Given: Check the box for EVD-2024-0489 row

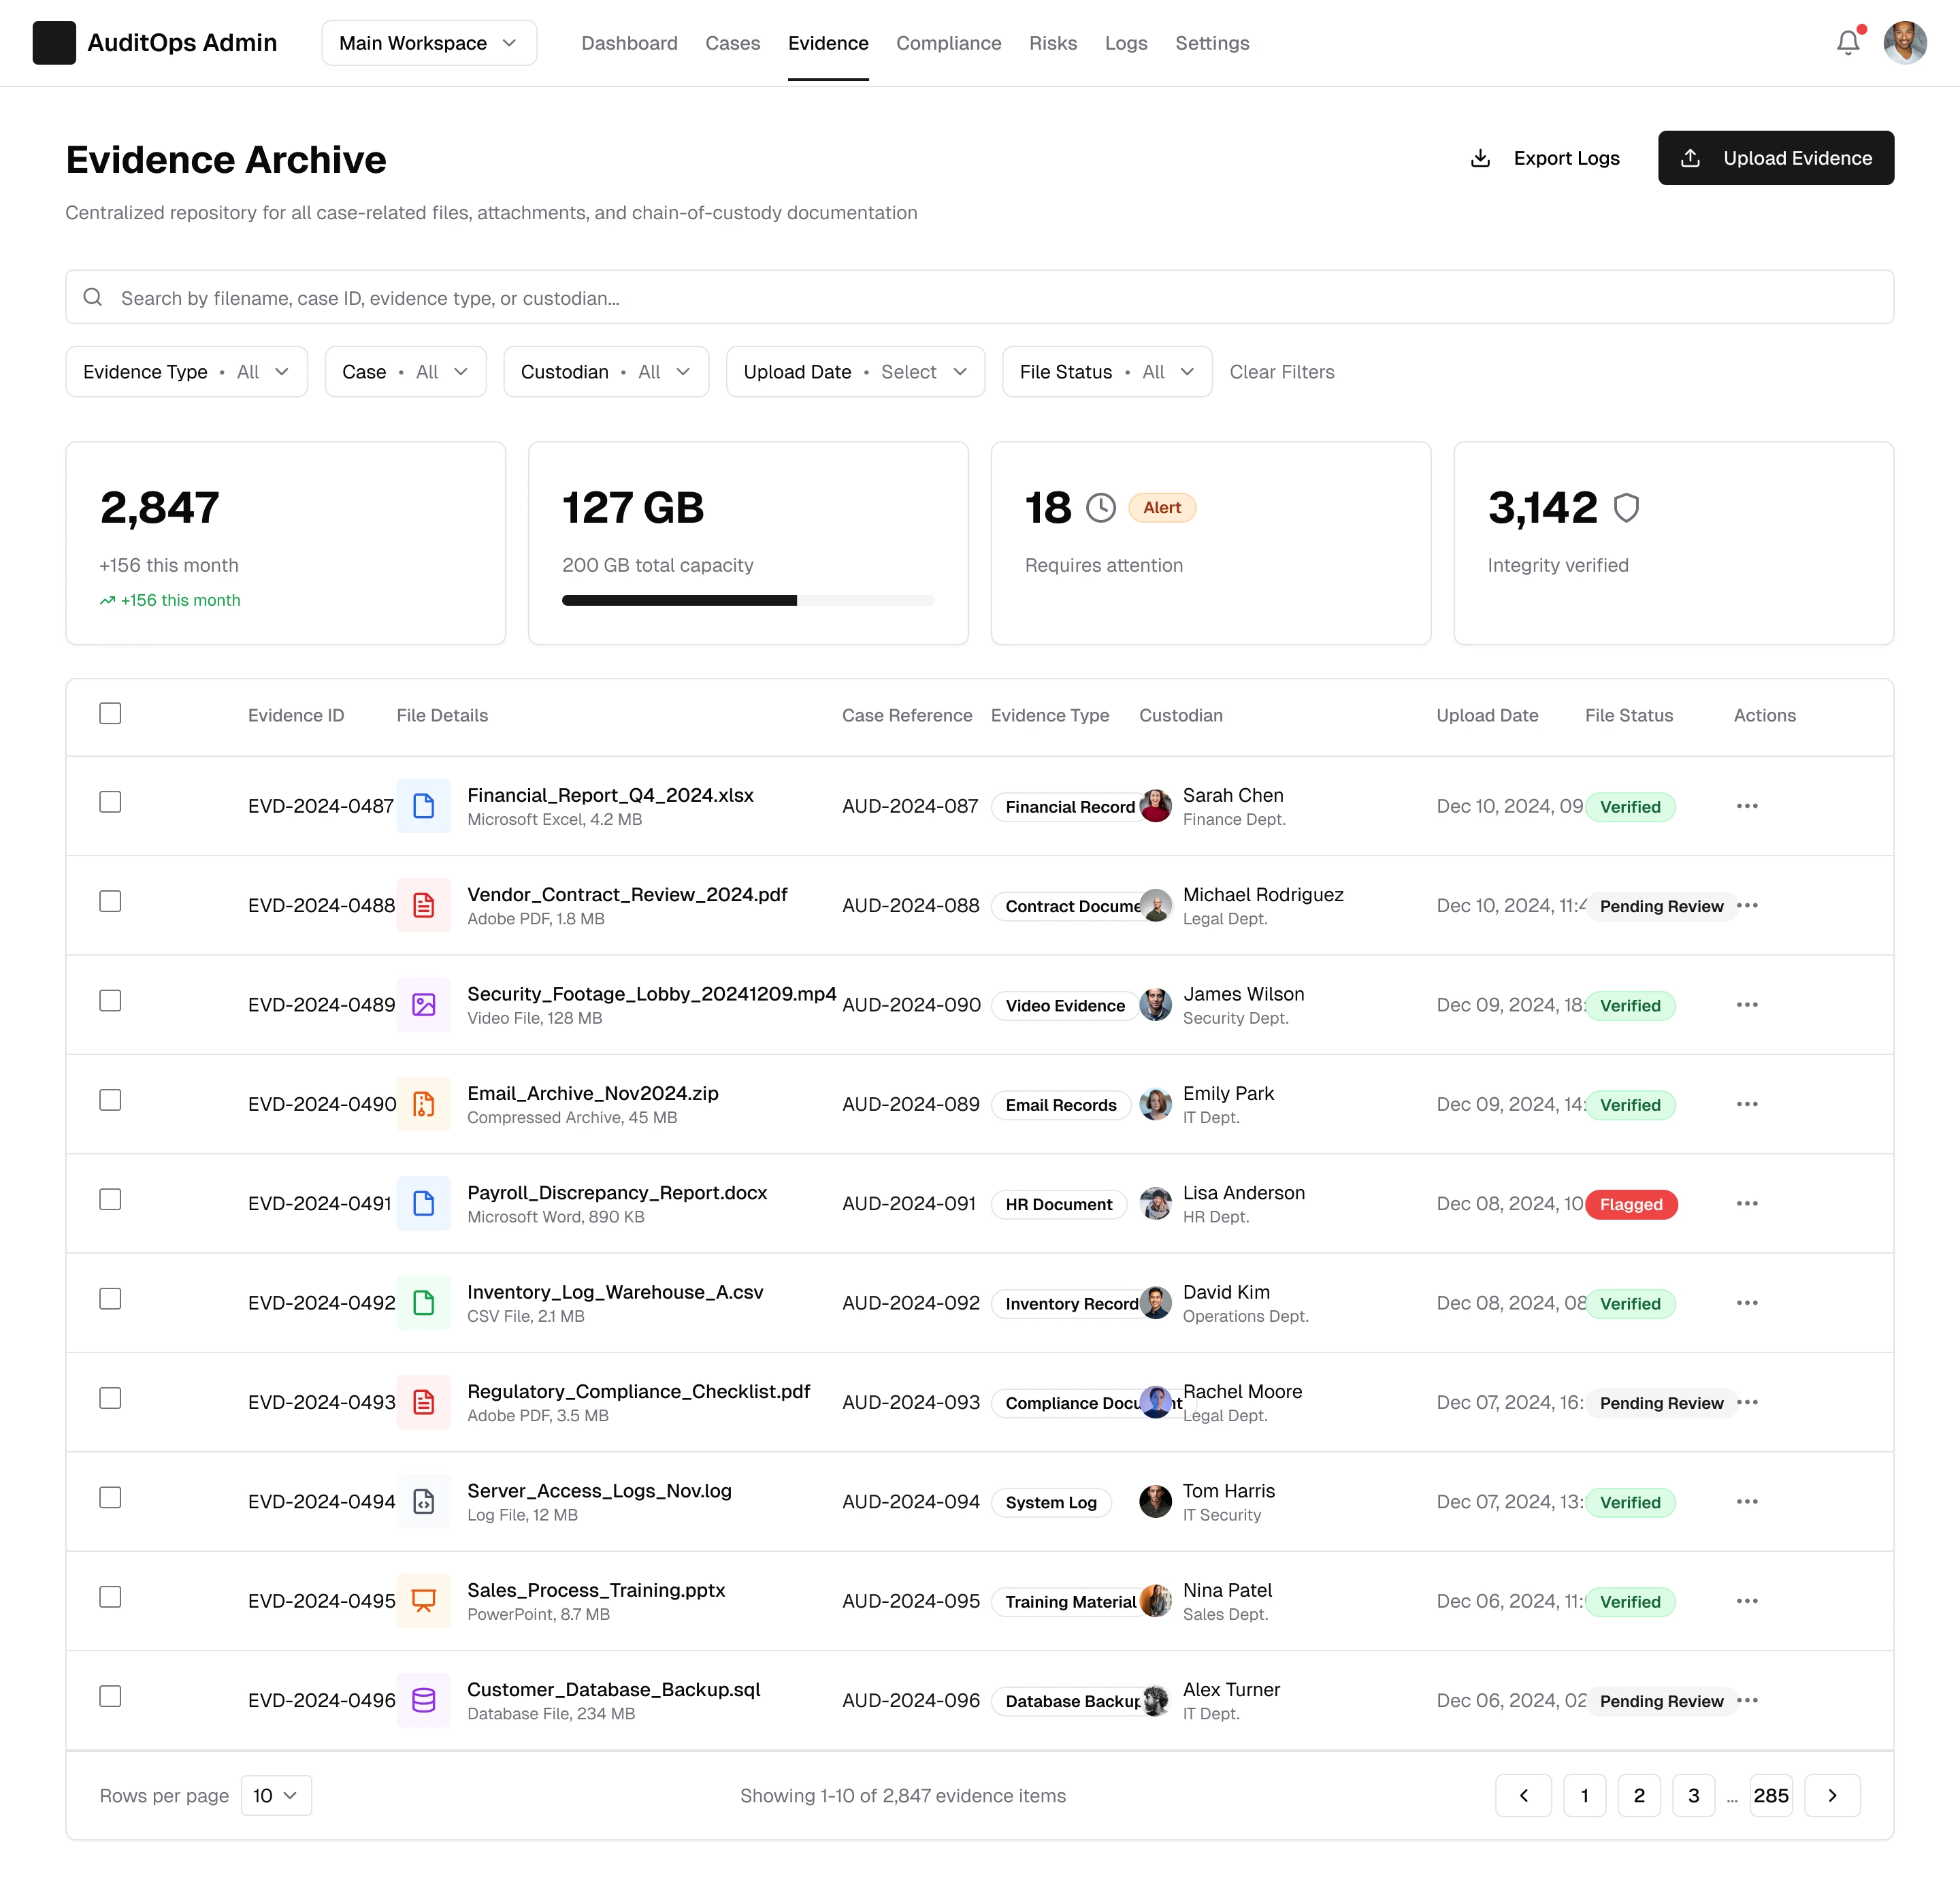Looking at the screenshot, I should pyautogui.click(x=110, y=1001).
